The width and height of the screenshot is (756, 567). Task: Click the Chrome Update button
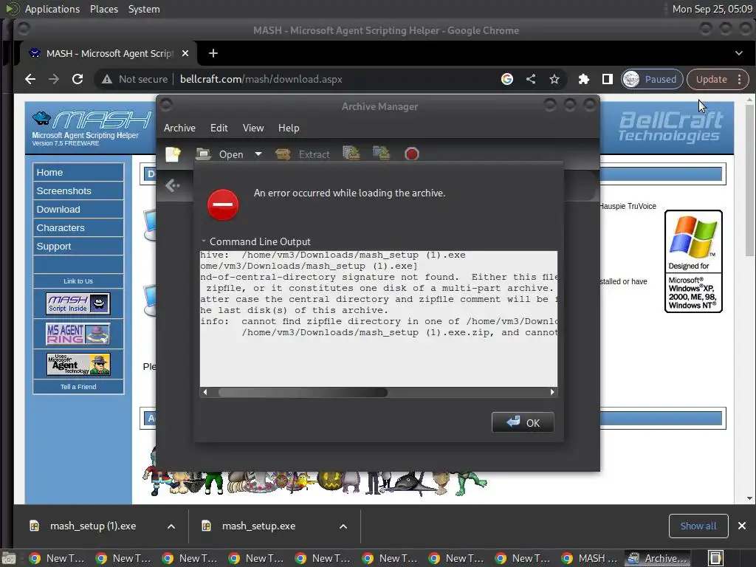[x=711, y=79]
